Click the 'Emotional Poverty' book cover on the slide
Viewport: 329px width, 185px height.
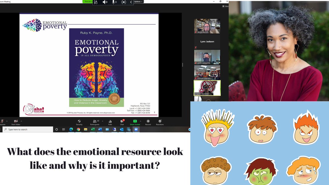pyautogui.click(x=97, y=67)
